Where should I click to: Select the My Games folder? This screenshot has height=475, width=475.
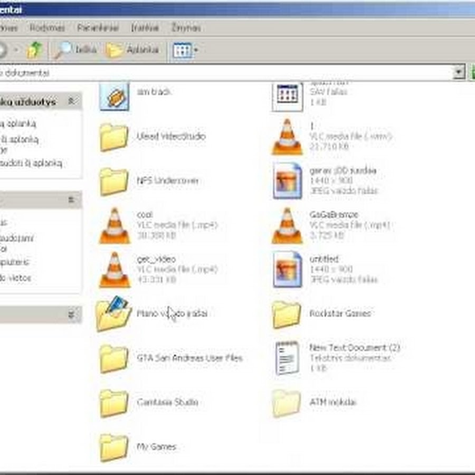[138, 447]
